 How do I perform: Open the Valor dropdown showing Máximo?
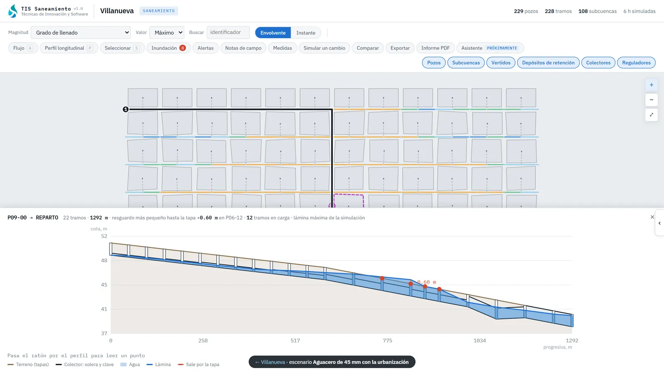point(167,32)
